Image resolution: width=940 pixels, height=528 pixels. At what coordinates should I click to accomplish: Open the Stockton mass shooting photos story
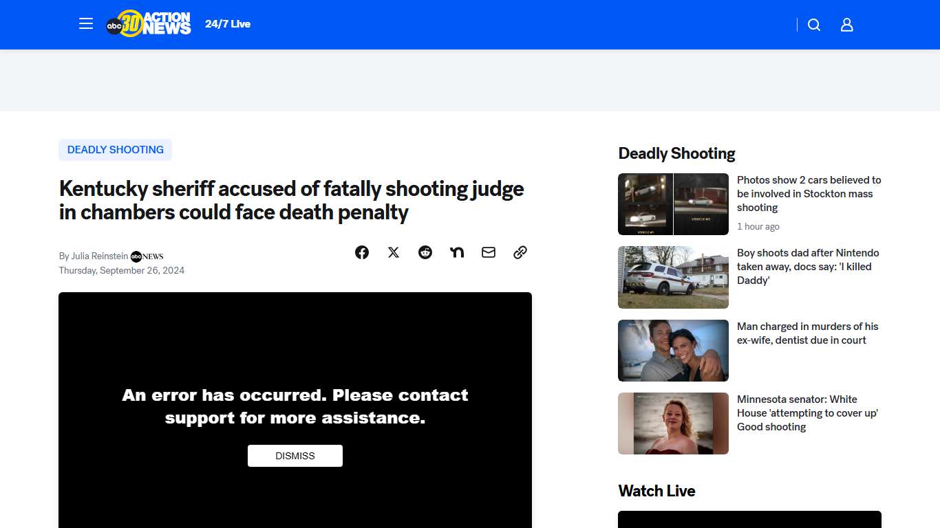point(809,193)
